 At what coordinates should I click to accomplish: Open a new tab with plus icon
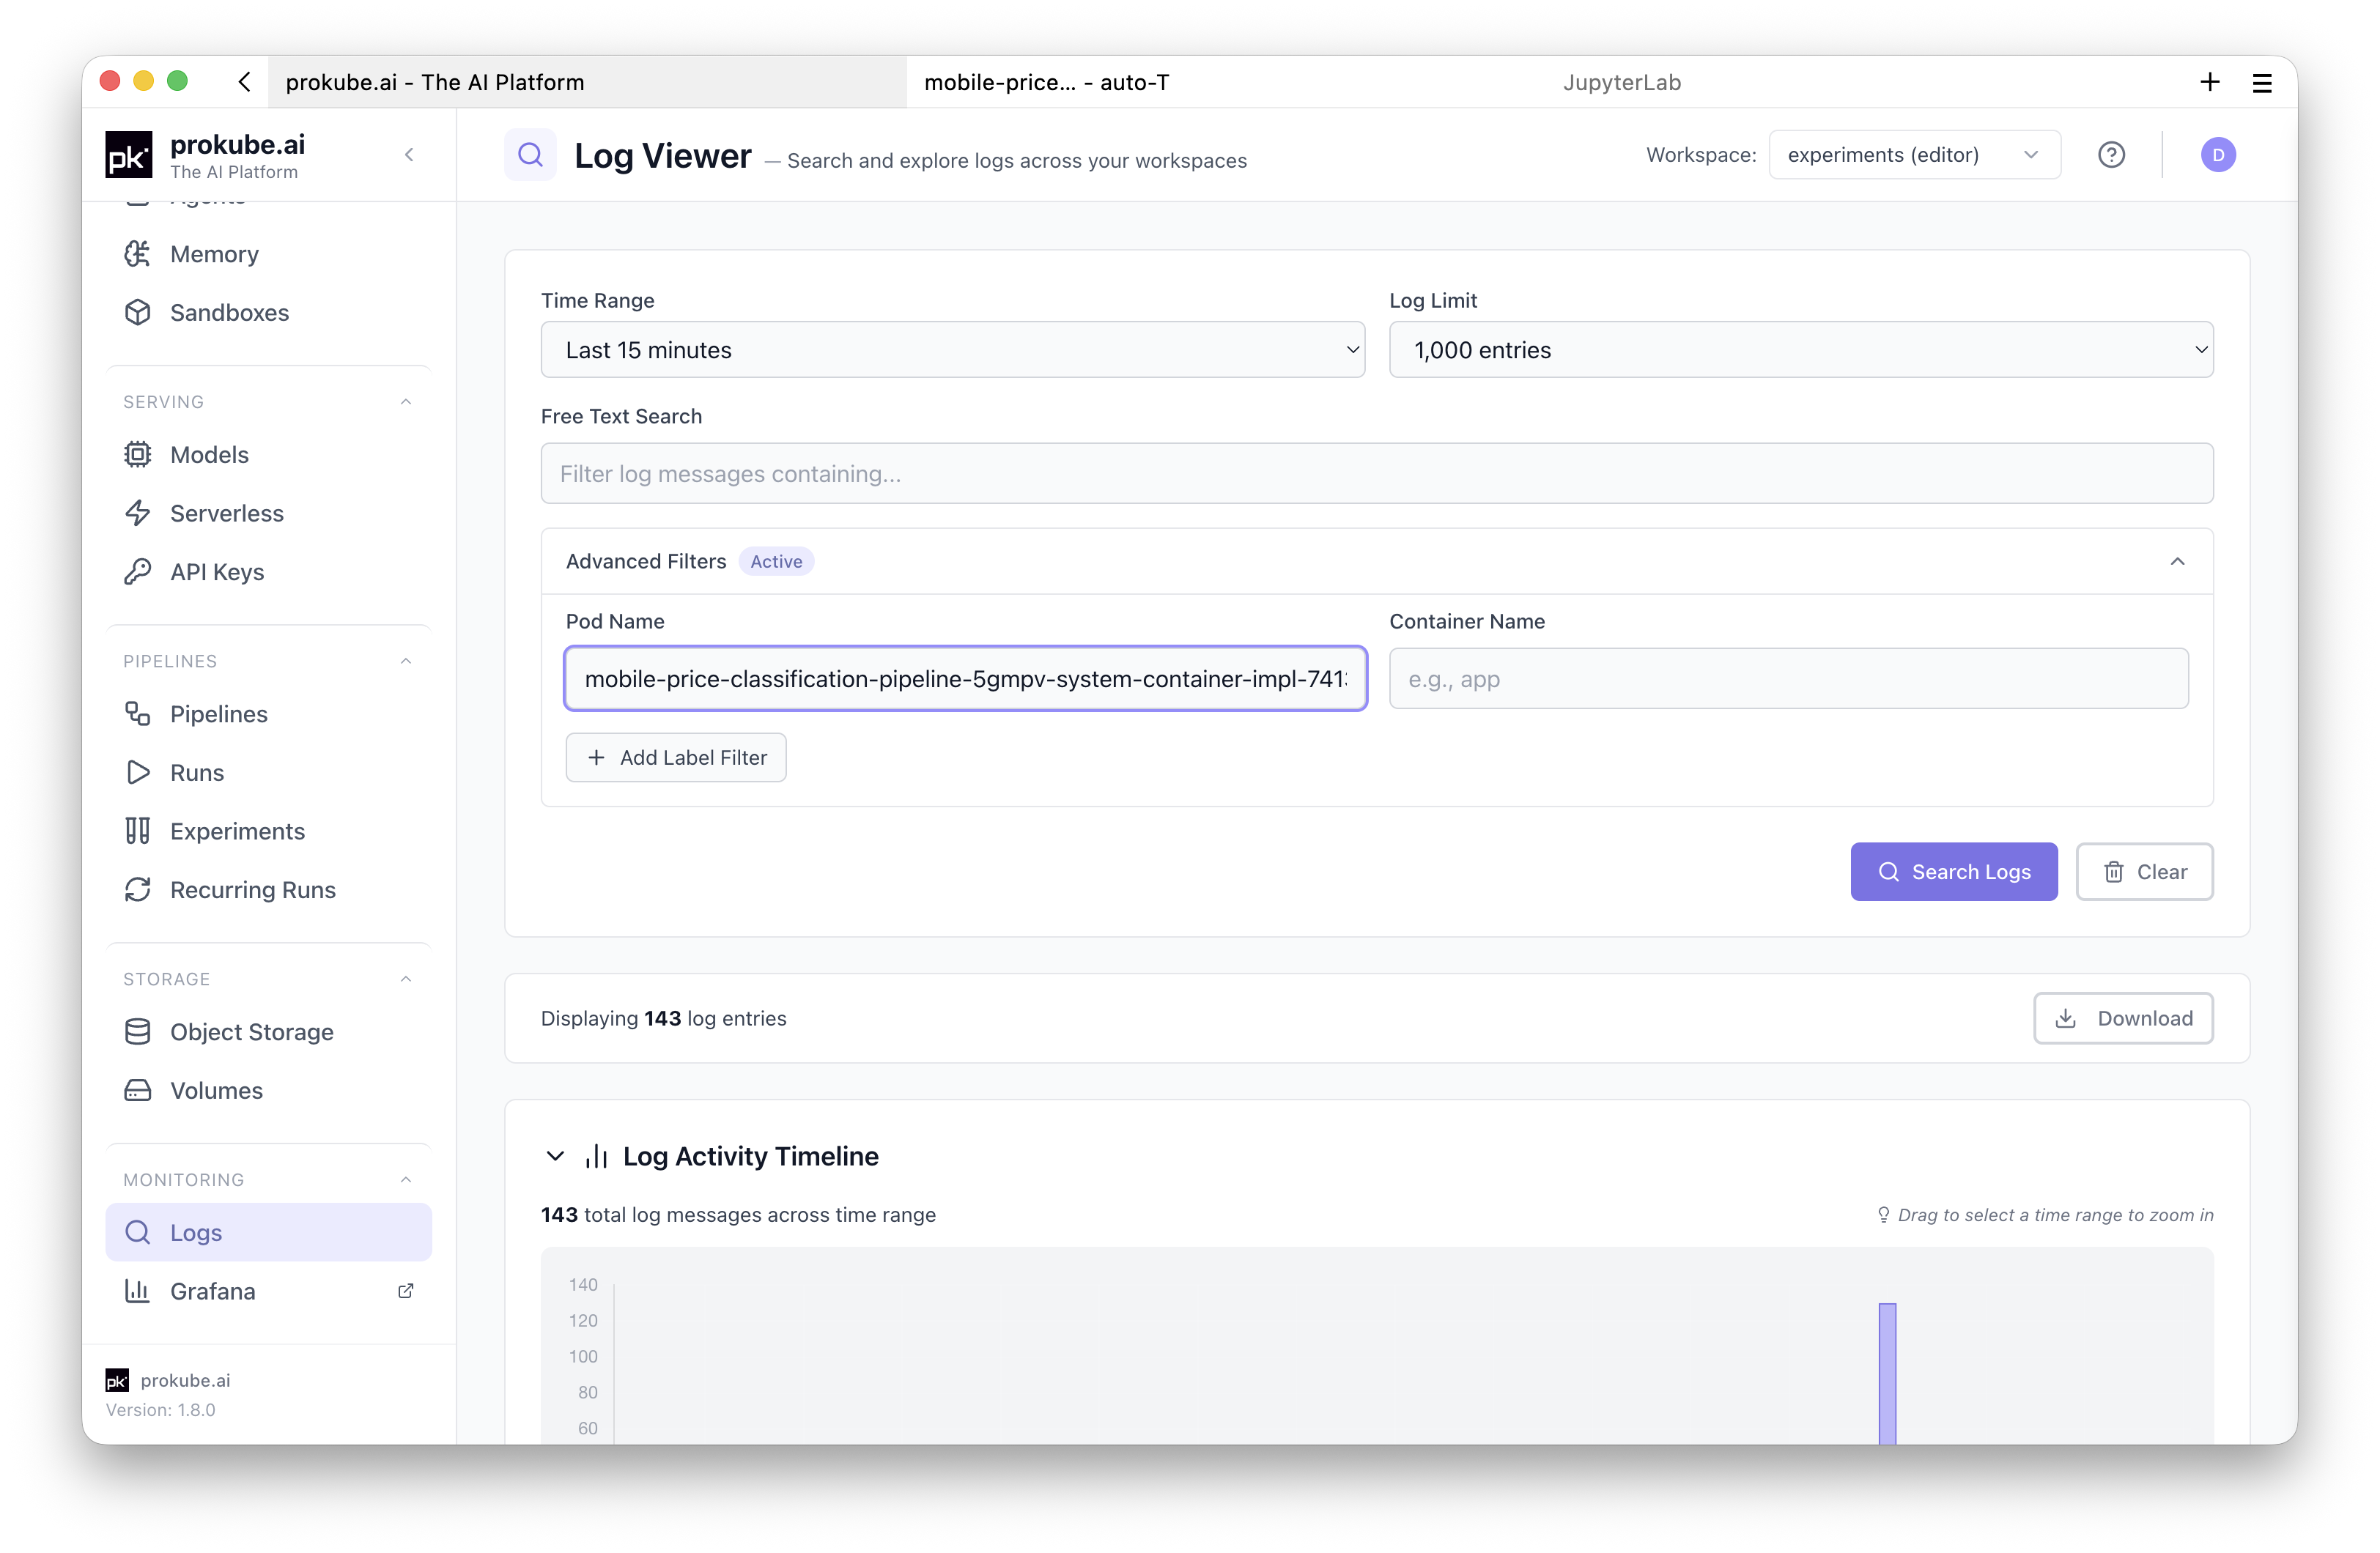click(x=2210, y=82)
